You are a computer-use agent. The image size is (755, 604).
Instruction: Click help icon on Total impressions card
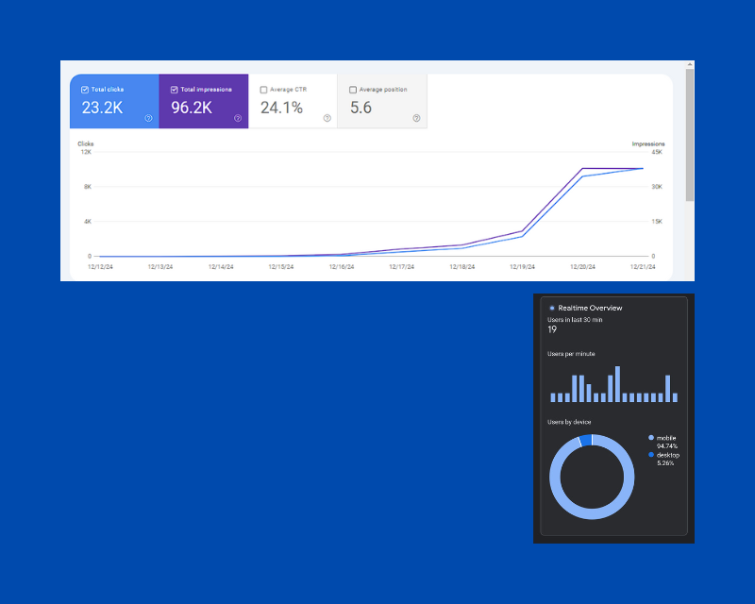(238, 118)
